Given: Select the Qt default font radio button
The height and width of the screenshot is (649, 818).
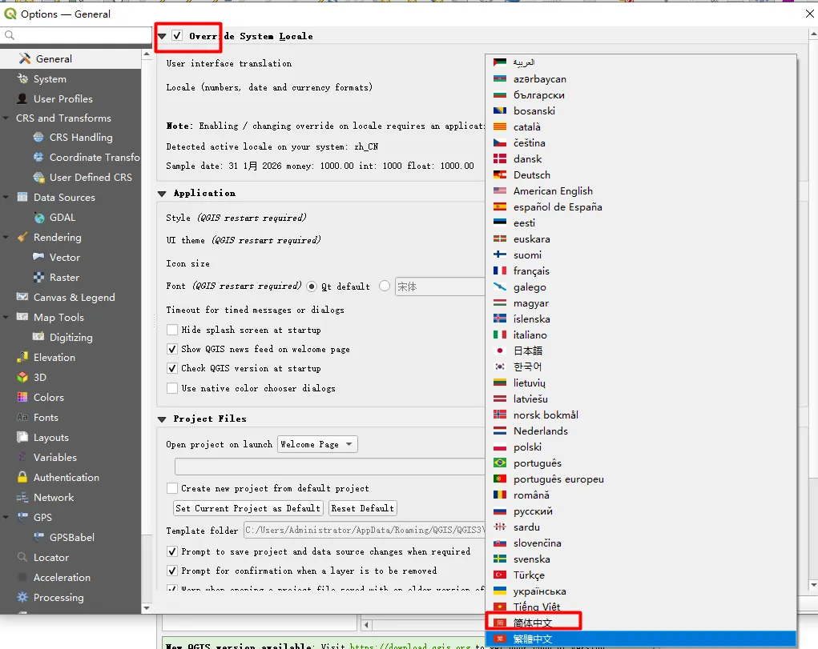Looking at the screenshot, I should tap(312, 286).
